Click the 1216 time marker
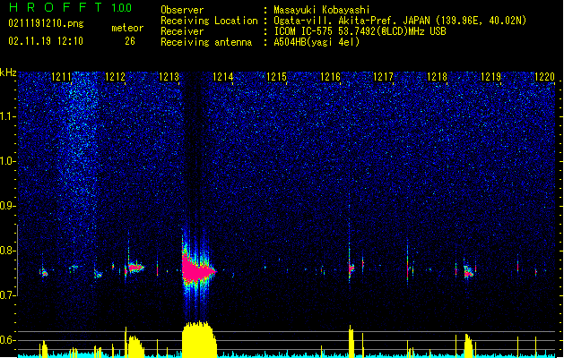This screenshot has height=358, width=564. (x=330, y=76)
